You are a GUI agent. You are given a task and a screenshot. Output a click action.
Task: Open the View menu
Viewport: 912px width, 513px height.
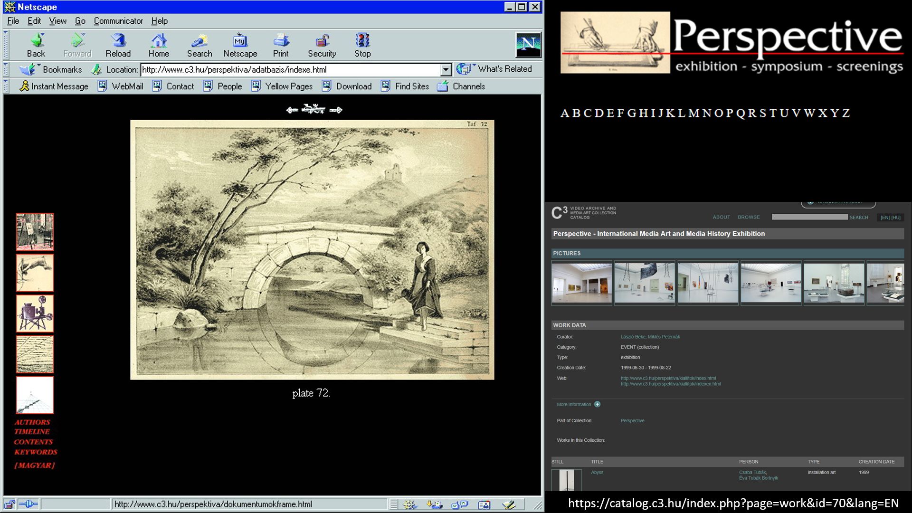pyautogui.click(x=57, y=21)
